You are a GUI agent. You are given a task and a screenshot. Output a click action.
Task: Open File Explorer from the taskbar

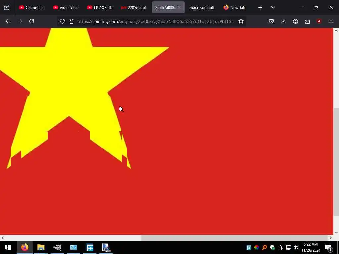point(41,247)
